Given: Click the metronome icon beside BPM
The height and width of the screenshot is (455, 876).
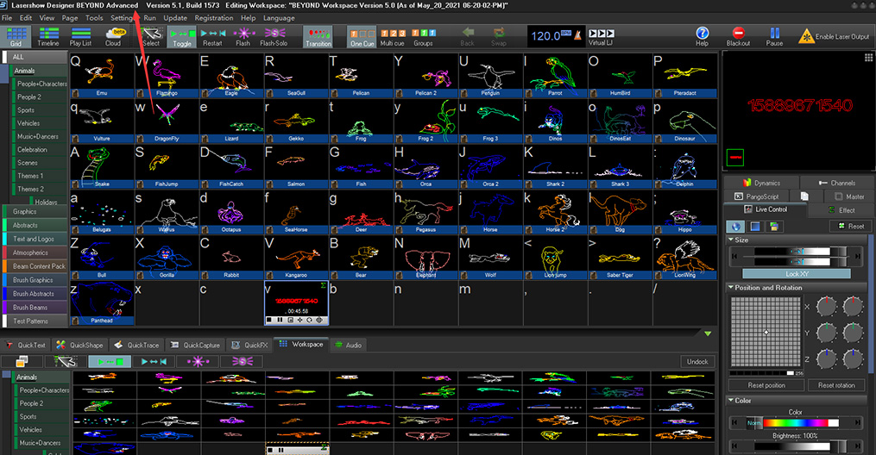Looking at the screenshot, I should pos(578,35).
